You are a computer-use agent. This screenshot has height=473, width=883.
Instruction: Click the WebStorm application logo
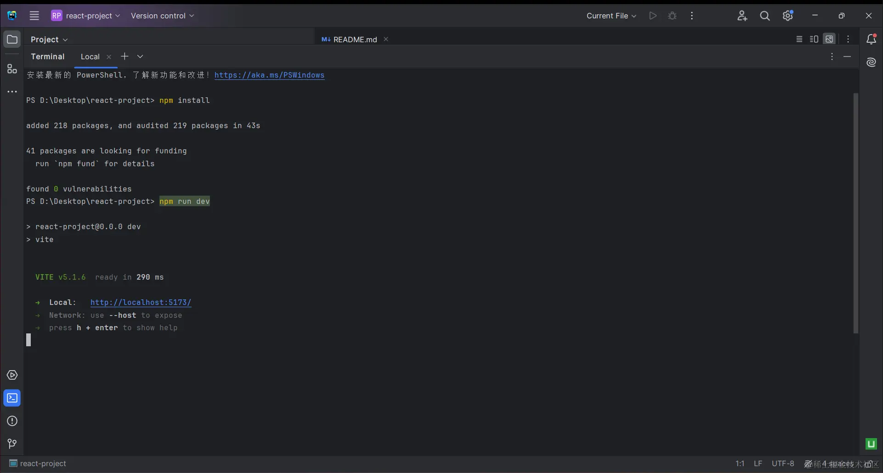coord(12,16)
